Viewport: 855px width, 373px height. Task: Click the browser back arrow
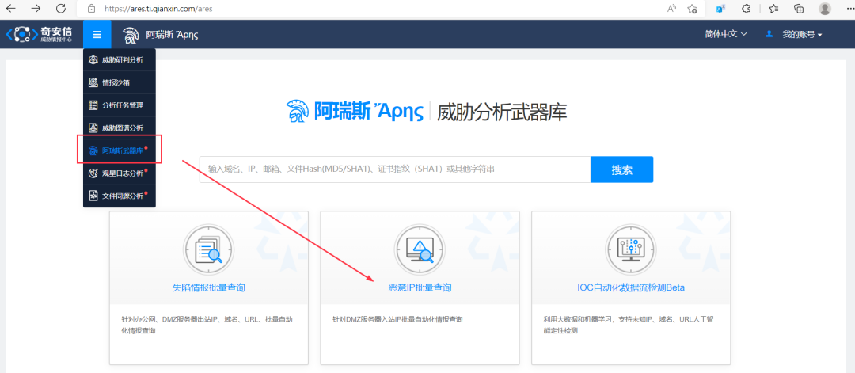10,8
